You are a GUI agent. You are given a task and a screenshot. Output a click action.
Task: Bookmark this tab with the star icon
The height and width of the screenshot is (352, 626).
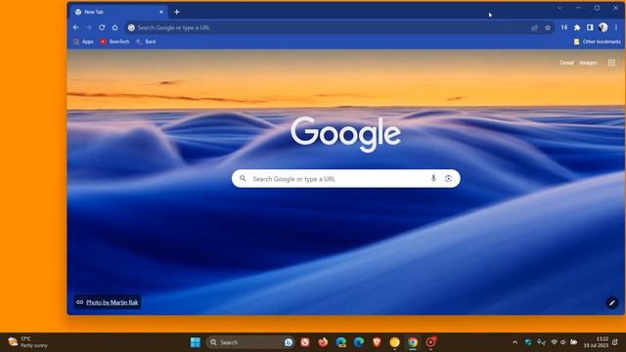548,27
